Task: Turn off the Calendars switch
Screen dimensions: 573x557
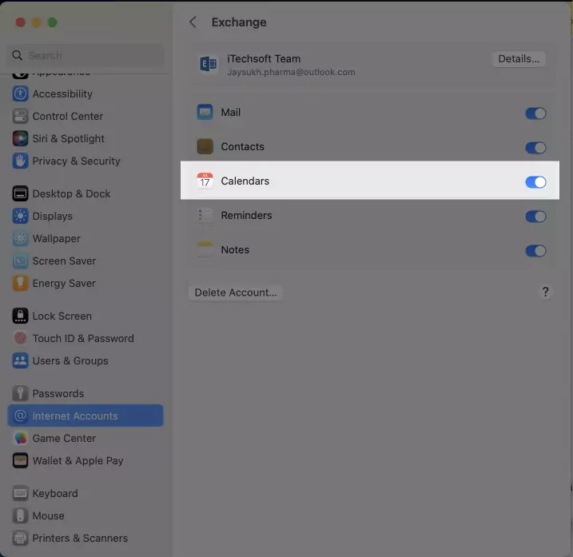Action: click(x=535, y=182)
